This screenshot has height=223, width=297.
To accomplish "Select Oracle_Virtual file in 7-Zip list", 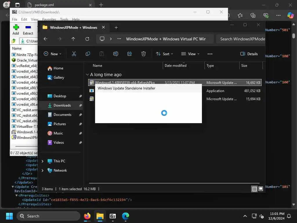I will pos(24,60).
